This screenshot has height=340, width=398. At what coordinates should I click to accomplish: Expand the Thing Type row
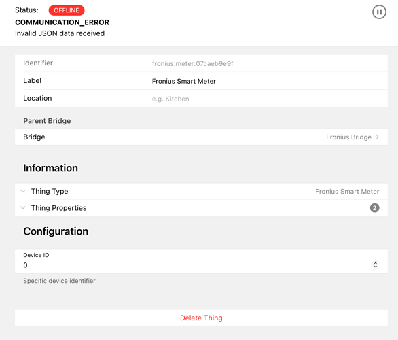pyautogui.click(x=201, y=191)
